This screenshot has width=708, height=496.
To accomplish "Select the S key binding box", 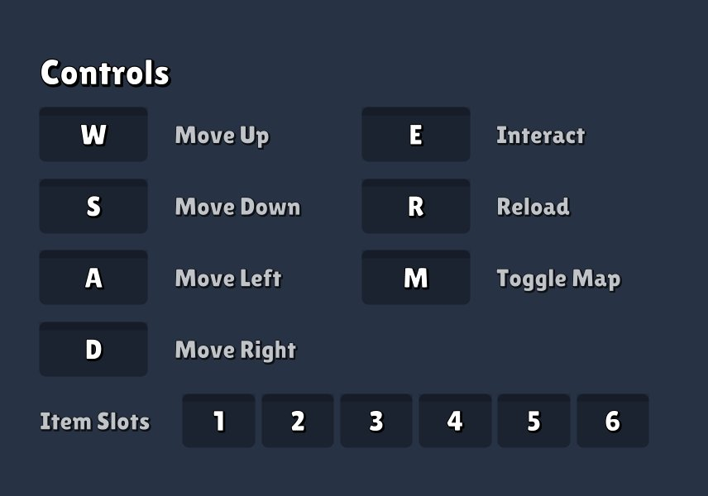I will click(93, 206).
